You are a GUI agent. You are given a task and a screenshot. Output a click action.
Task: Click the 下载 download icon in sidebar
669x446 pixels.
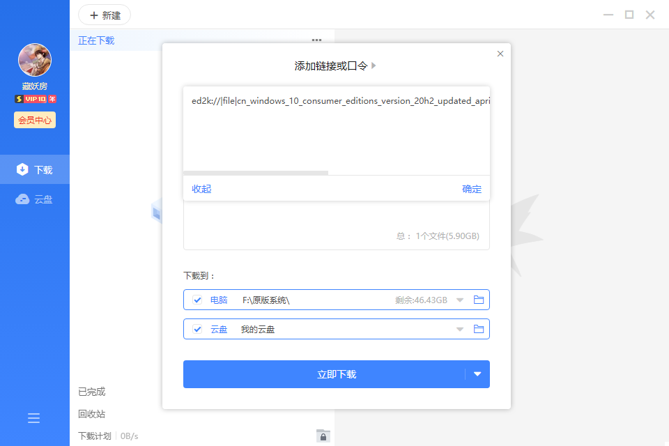pyautogui.click(x=22, y=169)
